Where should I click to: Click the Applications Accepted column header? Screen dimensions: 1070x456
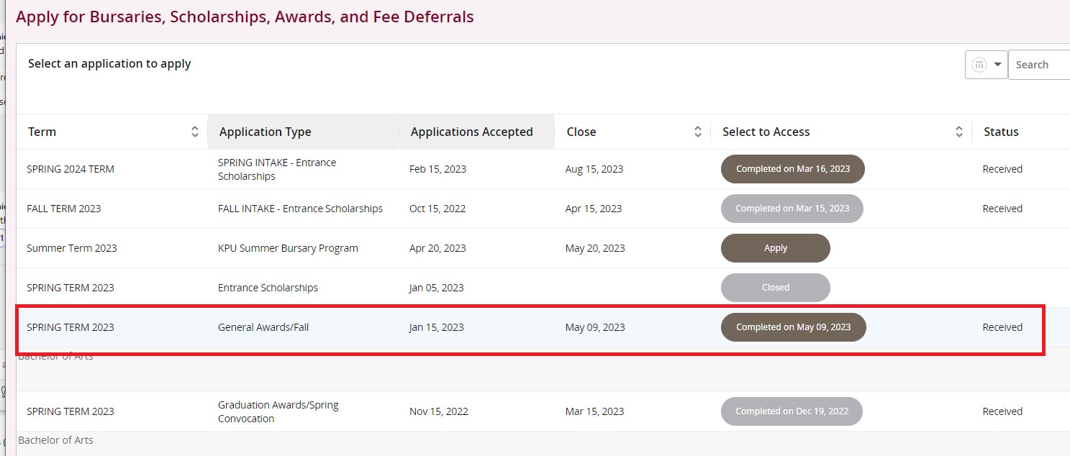[x=471, y=132]
